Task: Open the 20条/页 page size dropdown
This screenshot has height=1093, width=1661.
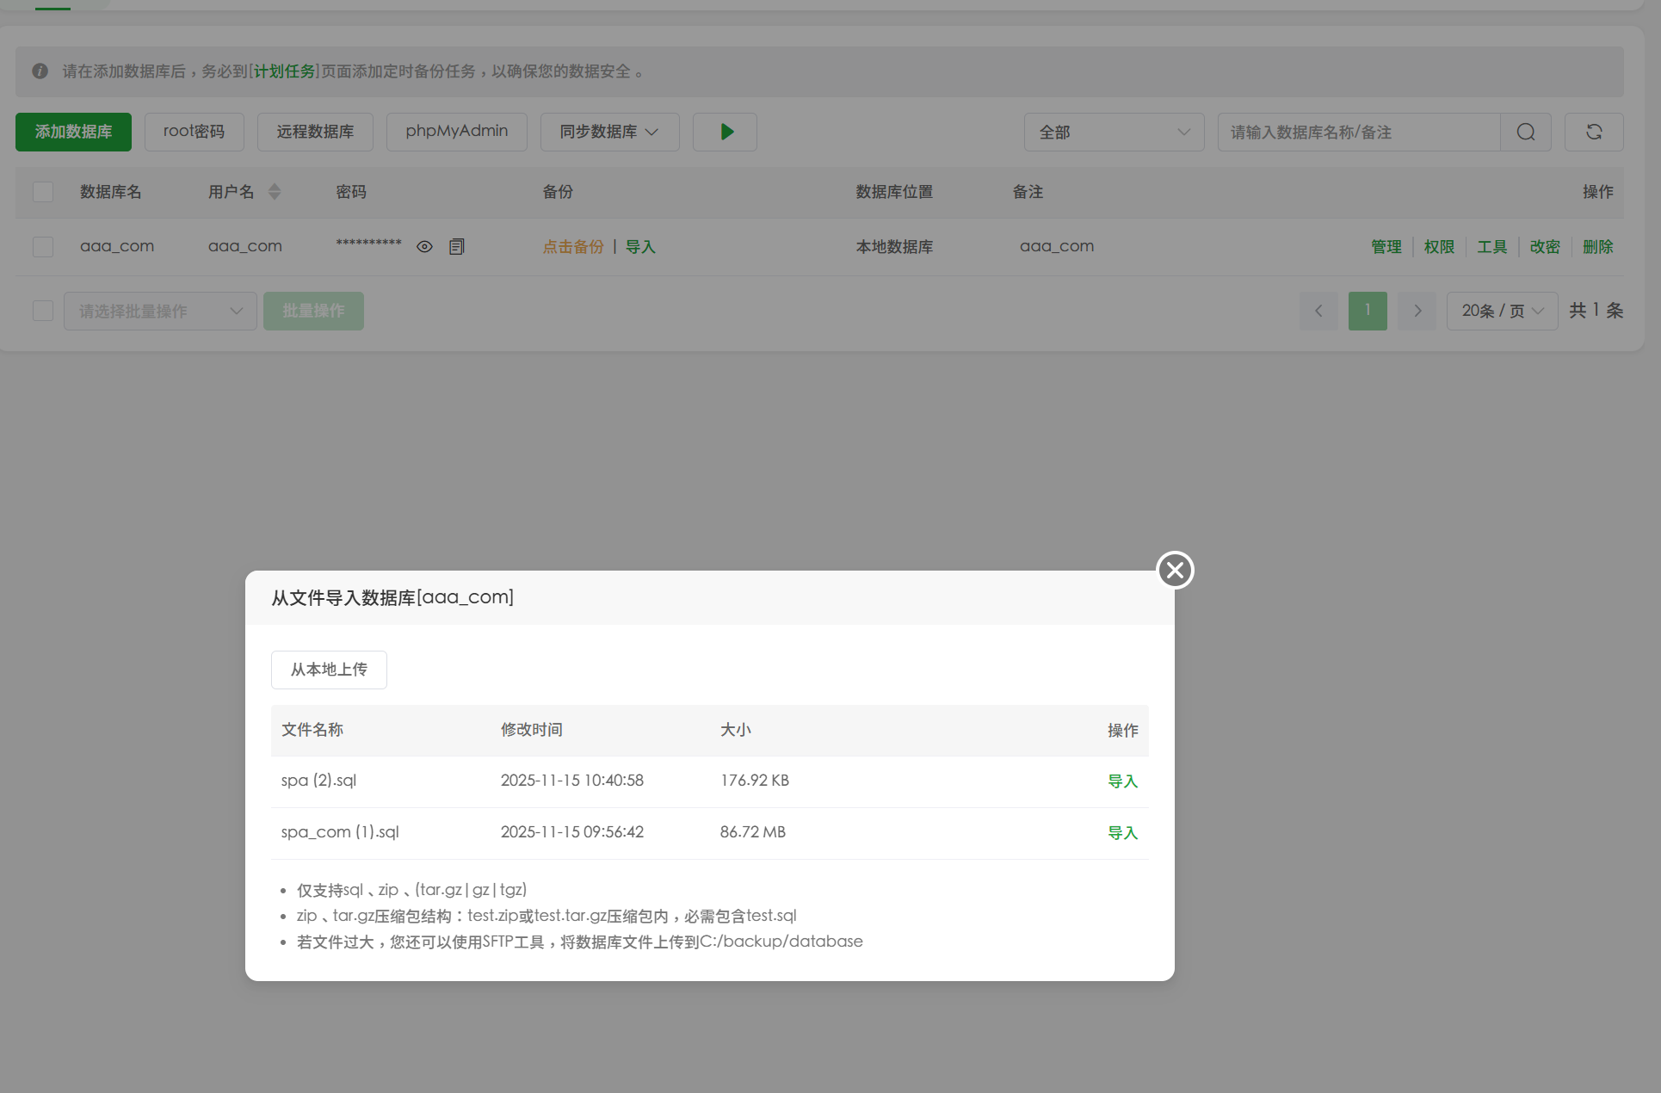Action: tap(1502, 311)
